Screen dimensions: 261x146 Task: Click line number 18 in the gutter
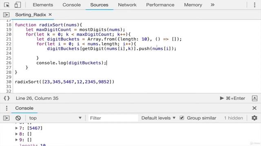(x=9, y=25)
